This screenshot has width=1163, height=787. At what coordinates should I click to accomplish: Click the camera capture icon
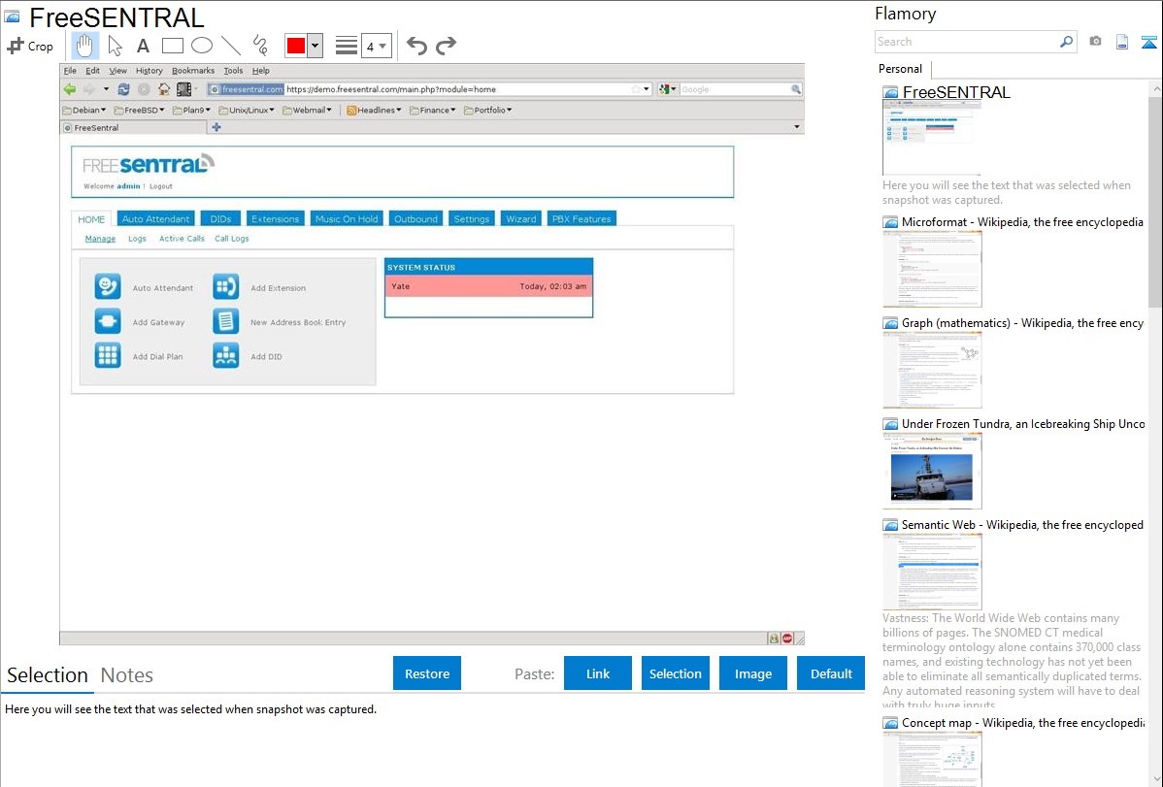1095,42
